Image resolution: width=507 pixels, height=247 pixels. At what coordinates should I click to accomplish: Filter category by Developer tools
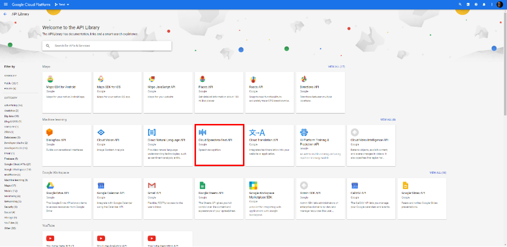(15, 148)
